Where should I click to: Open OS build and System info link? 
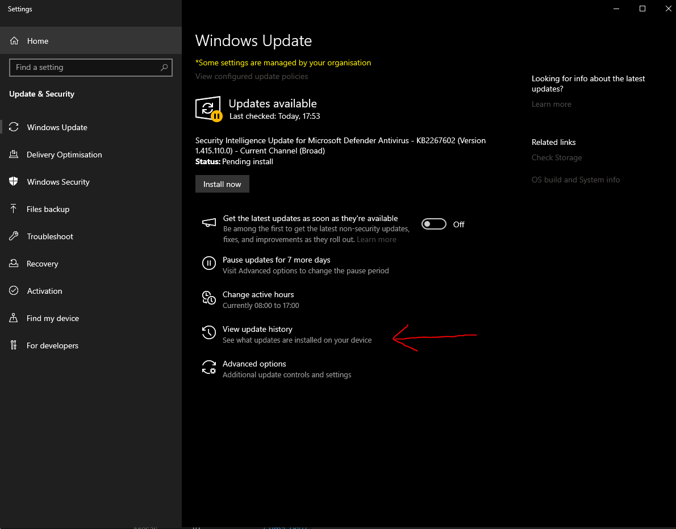click(x=575, y=180)
